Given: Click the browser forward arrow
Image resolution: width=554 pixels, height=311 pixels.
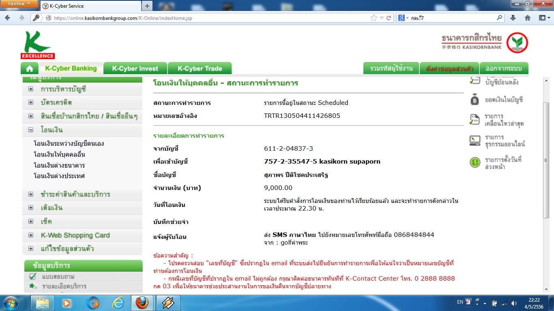Looking at the screenshot, I should [x=21, y=18].
